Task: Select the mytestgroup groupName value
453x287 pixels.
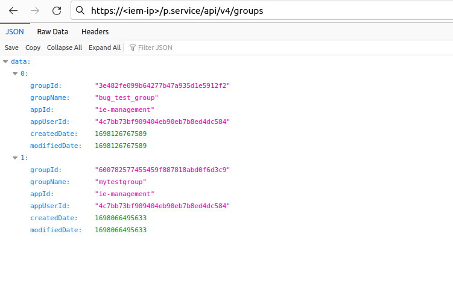Action: [121, 182]
